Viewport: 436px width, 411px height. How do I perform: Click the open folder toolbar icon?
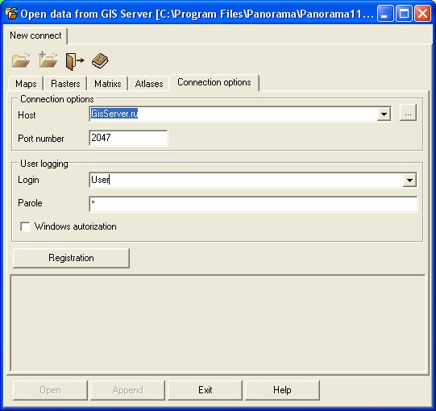(x=21, y=60)
